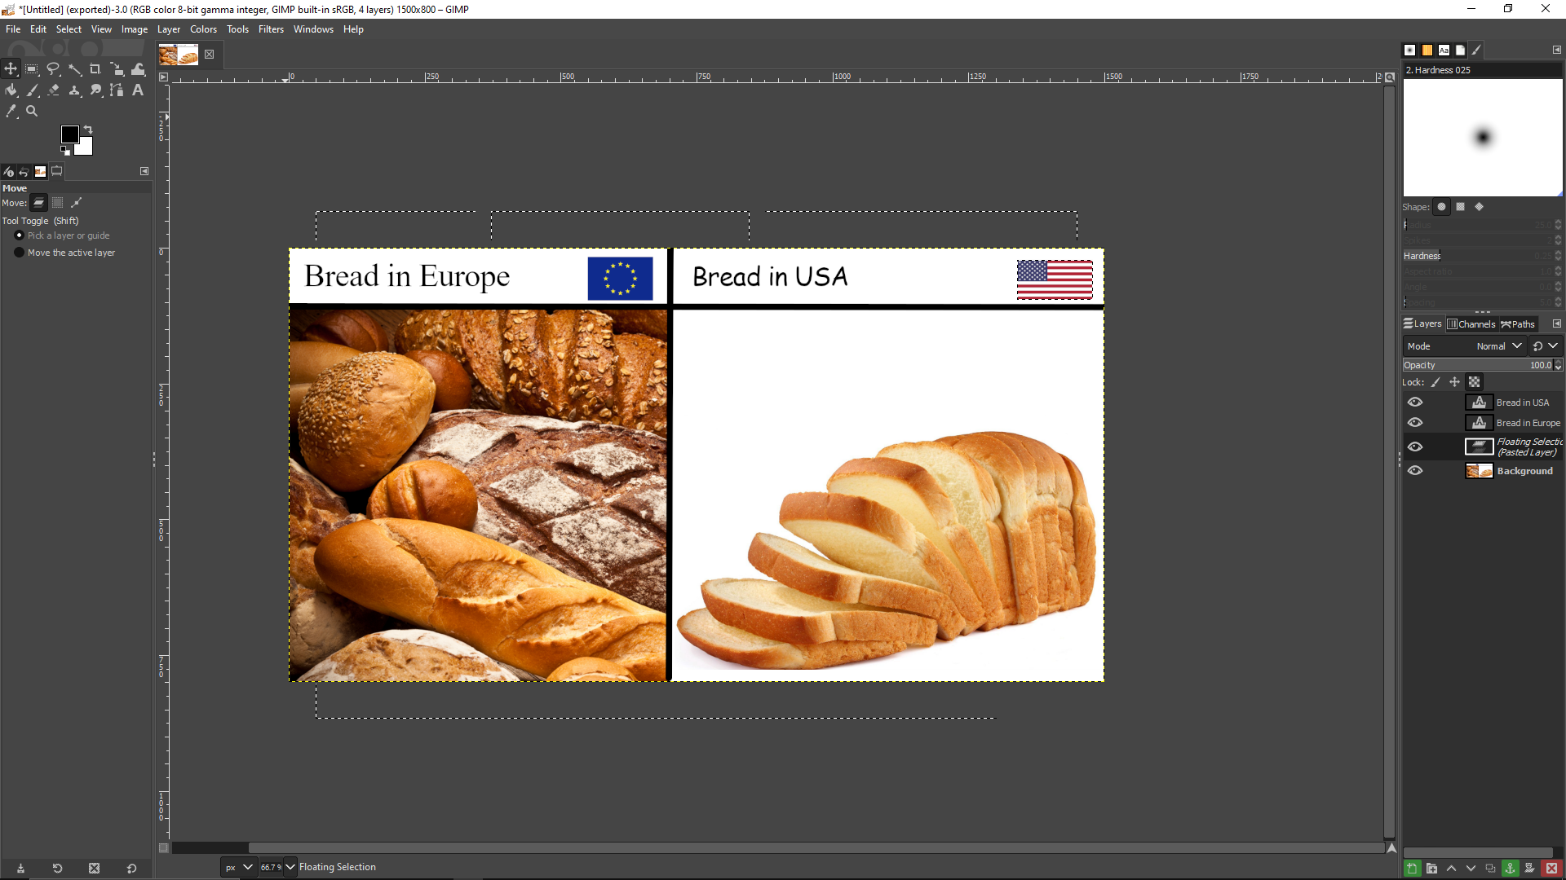Select the Rectangle Select tool

click(x=32, y=69)
